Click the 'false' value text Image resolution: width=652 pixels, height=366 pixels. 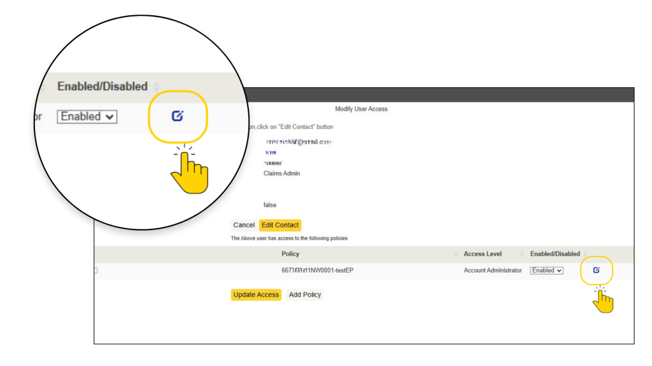point(269,205)
